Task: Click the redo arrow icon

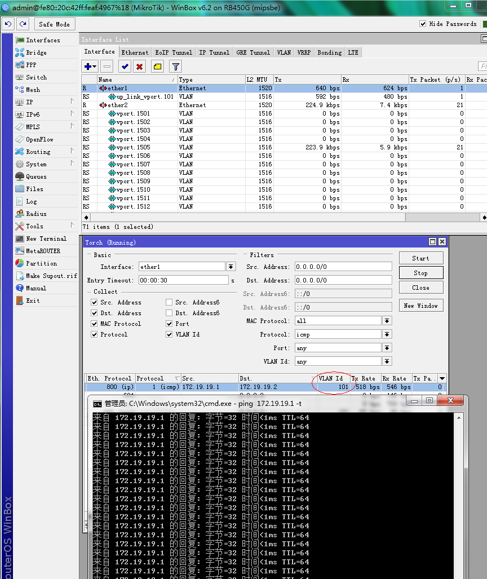Action: (x=23, y=24)
